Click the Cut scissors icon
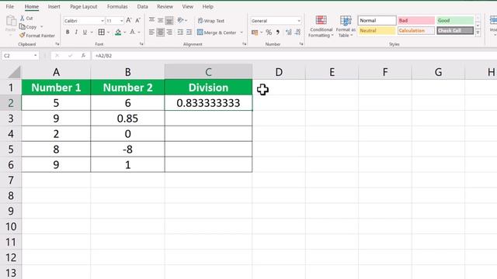Image resolution: width=497 pixels, height=279 pixels. tap(23, 19)
